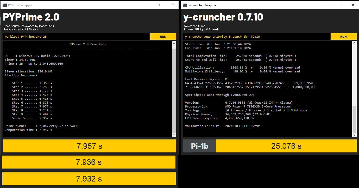Screen dimensions: 359x188
Task: Click 'Spot Check: Good through 1,000,000,000'
Action: (220, 95)
